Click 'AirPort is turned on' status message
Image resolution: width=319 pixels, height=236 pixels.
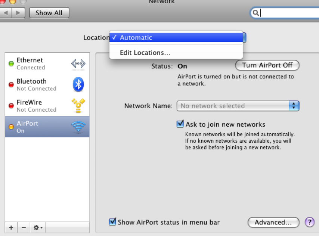[236, 80]
